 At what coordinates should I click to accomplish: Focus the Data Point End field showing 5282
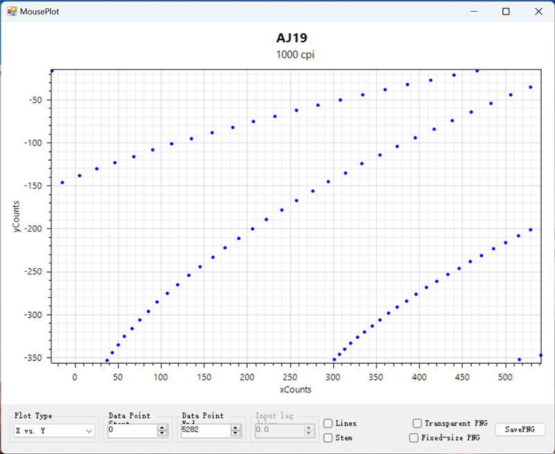(x=206, y=430)
